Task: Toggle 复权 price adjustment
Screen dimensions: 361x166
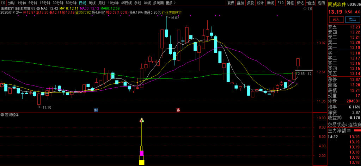Action: [231, 2]
